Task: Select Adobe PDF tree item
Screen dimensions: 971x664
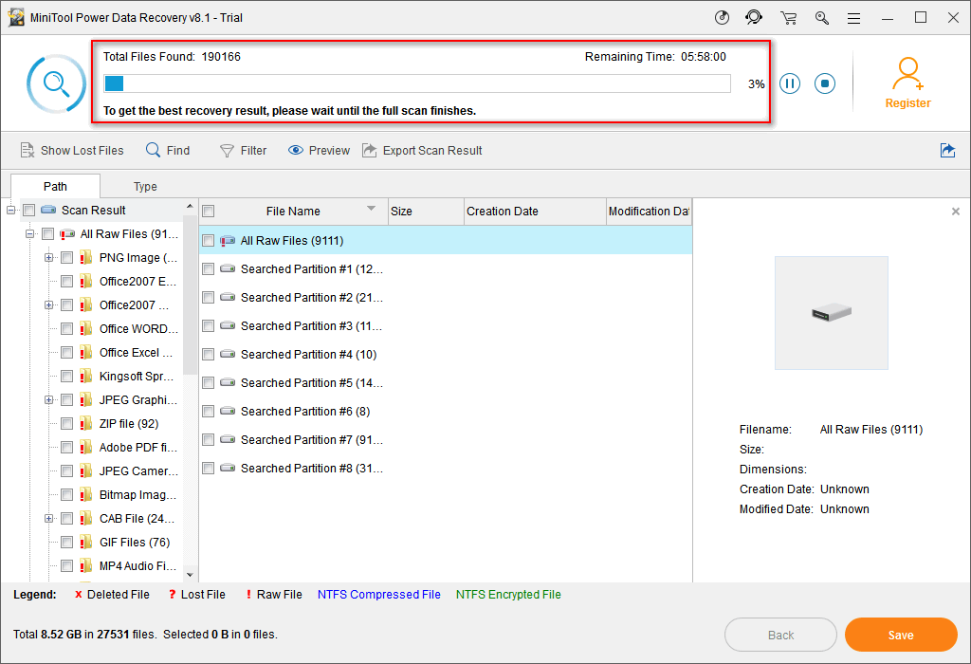Action: tap(137, 447)
